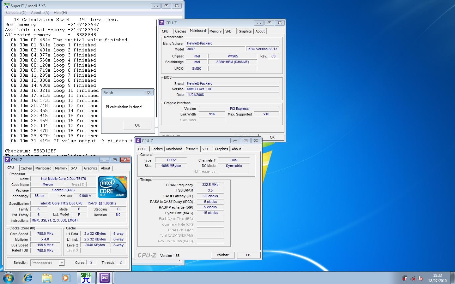The height and width of the screenshot is (284, 455).
Task: Select Graphics tab in Mainboard CPU-Z window
Action: [x=245, y=31]
